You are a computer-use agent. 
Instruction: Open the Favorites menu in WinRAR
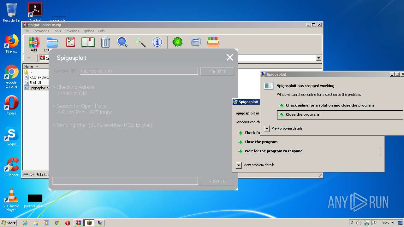coord(72,31)
